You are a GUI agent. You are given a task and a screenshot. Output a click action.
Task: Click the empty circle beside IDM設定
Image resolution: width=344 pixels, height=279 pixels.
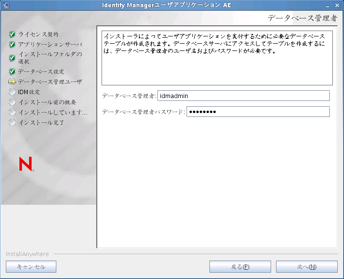point(12,92)
